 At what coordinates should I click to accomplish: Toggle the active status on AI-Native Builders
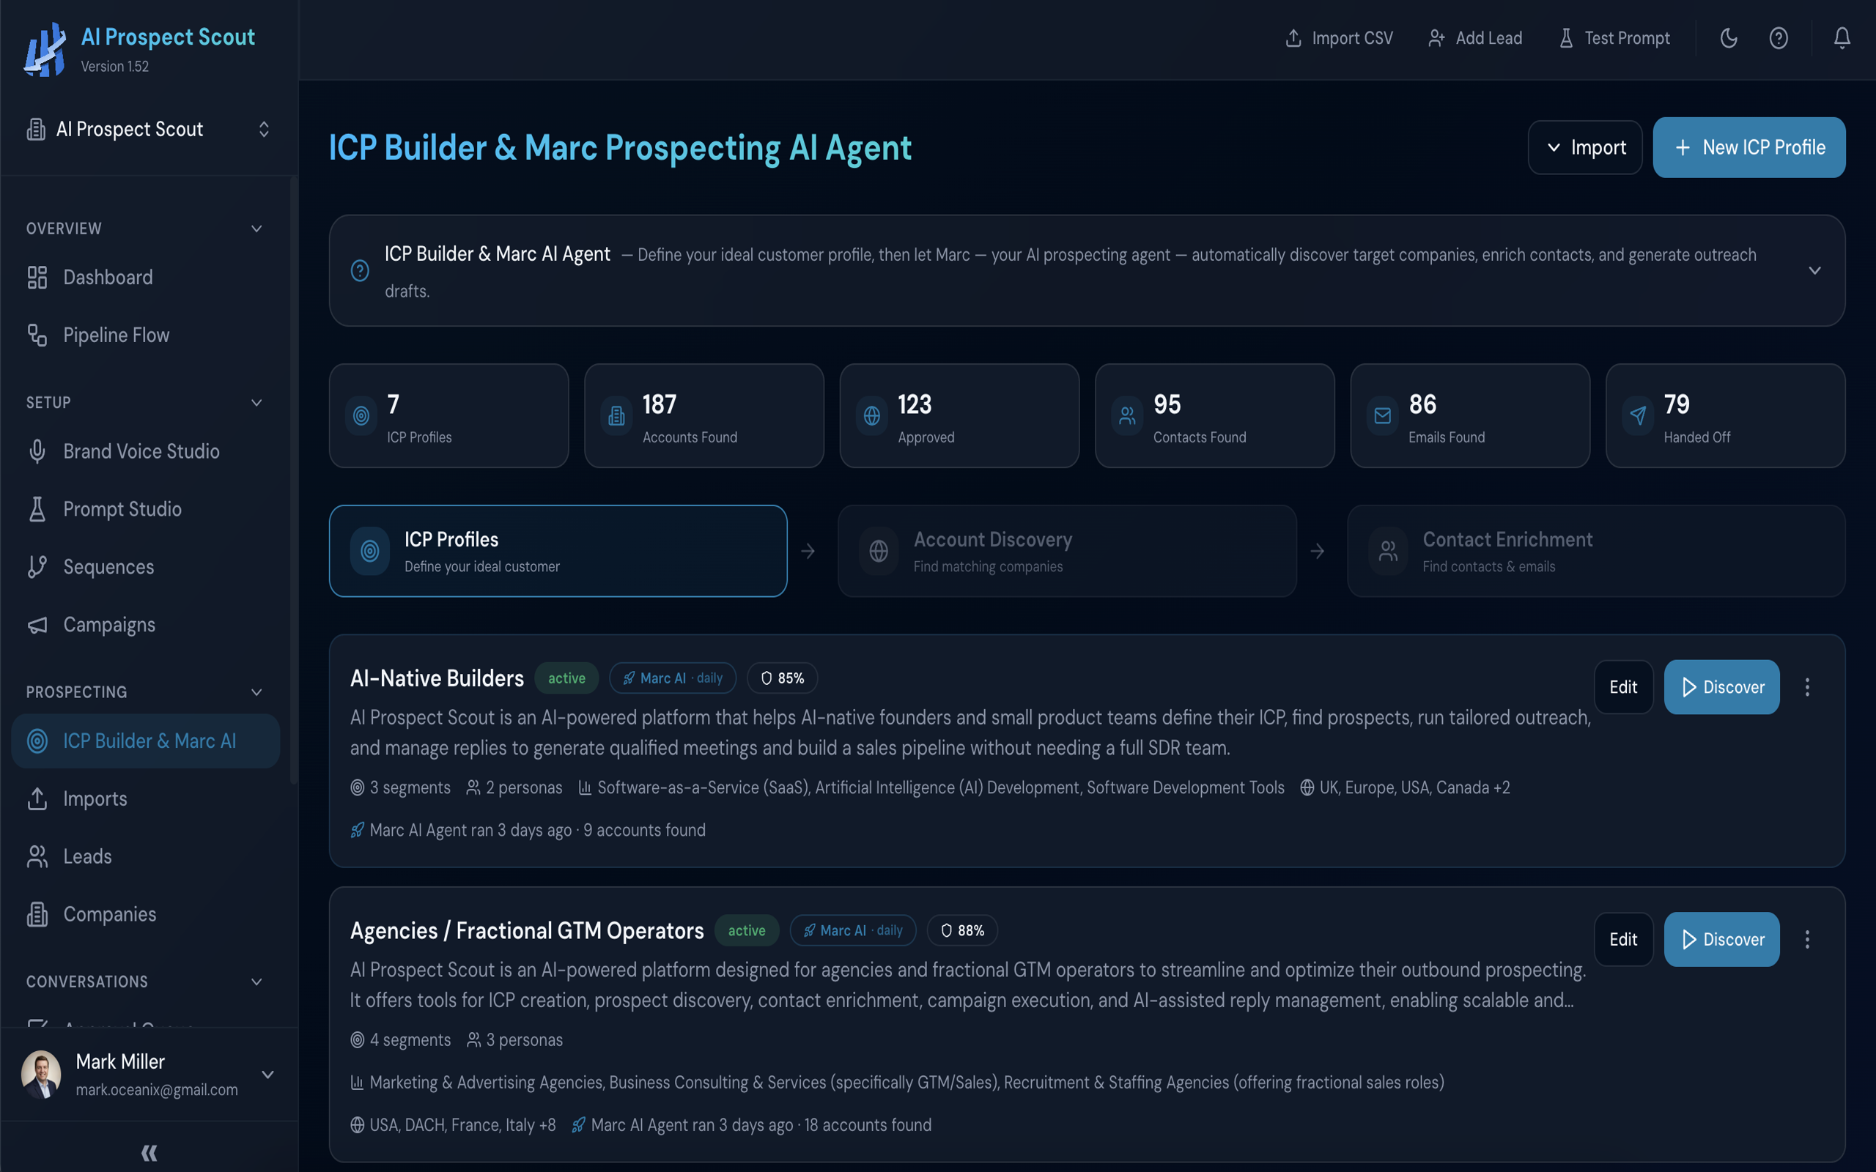(x=566, y=678)
